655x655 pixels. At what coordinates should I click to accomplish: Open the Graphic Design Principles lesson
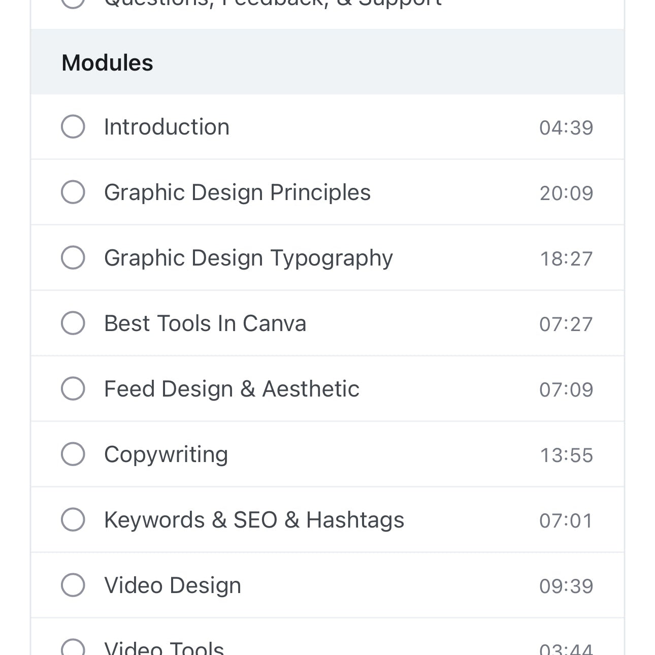(237, 192)
